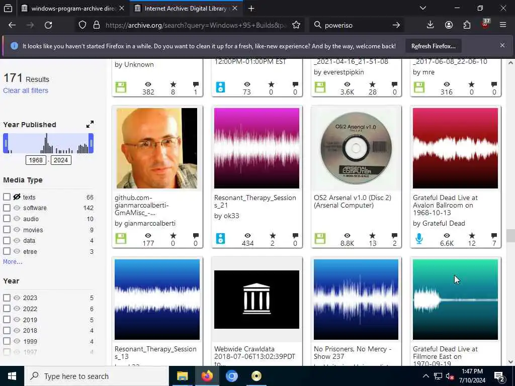Check the data media type filter
Screen dimensions: 515x386
tap(7, 240)
